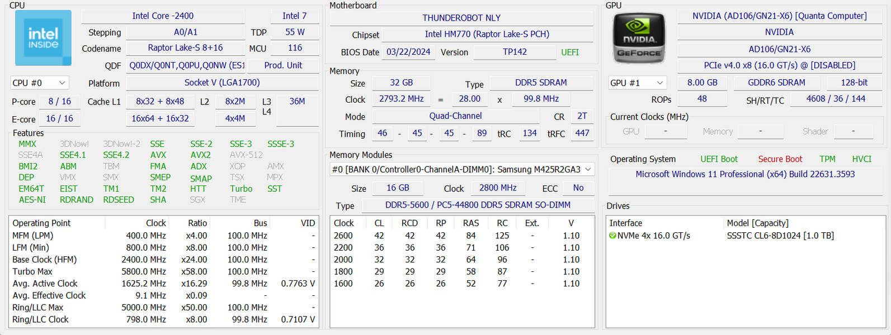Click the Intel 7 process field

[x=294, y=16]
